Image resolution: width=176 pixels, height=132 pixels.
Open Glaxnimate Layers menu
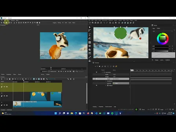pos(115,20)
